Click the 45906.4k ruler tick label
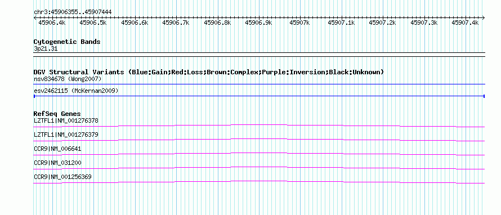 click(52, 23)
